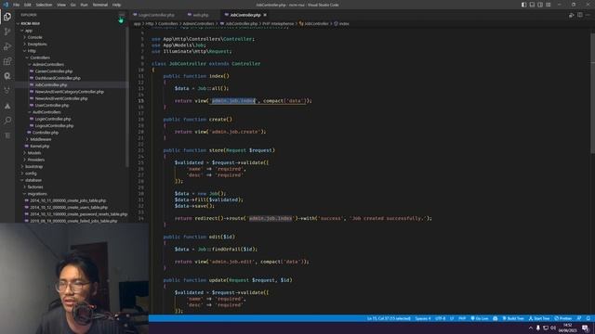Click the split editor icon
The image size is (595, 334).
580,15
